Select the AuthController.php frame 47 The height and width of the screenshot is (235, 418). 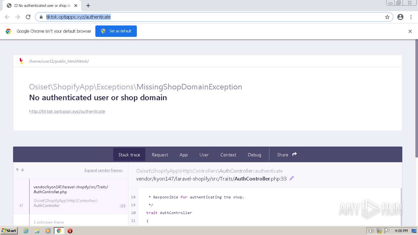71,196
